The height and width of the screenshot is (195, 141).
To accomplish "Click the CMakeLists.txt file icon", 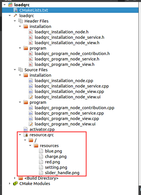I will pos(16,10).
